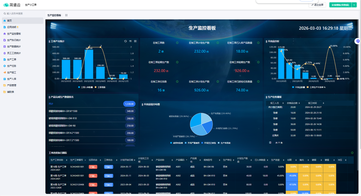Open 生产监控看板 in the sidebar

[x=23, y=34]
